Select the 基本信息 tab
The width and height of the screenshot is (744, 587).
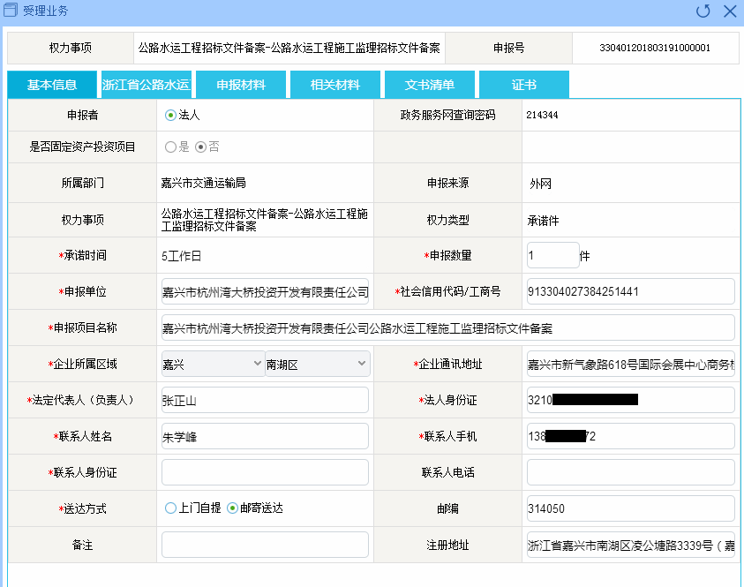(51, 85)
